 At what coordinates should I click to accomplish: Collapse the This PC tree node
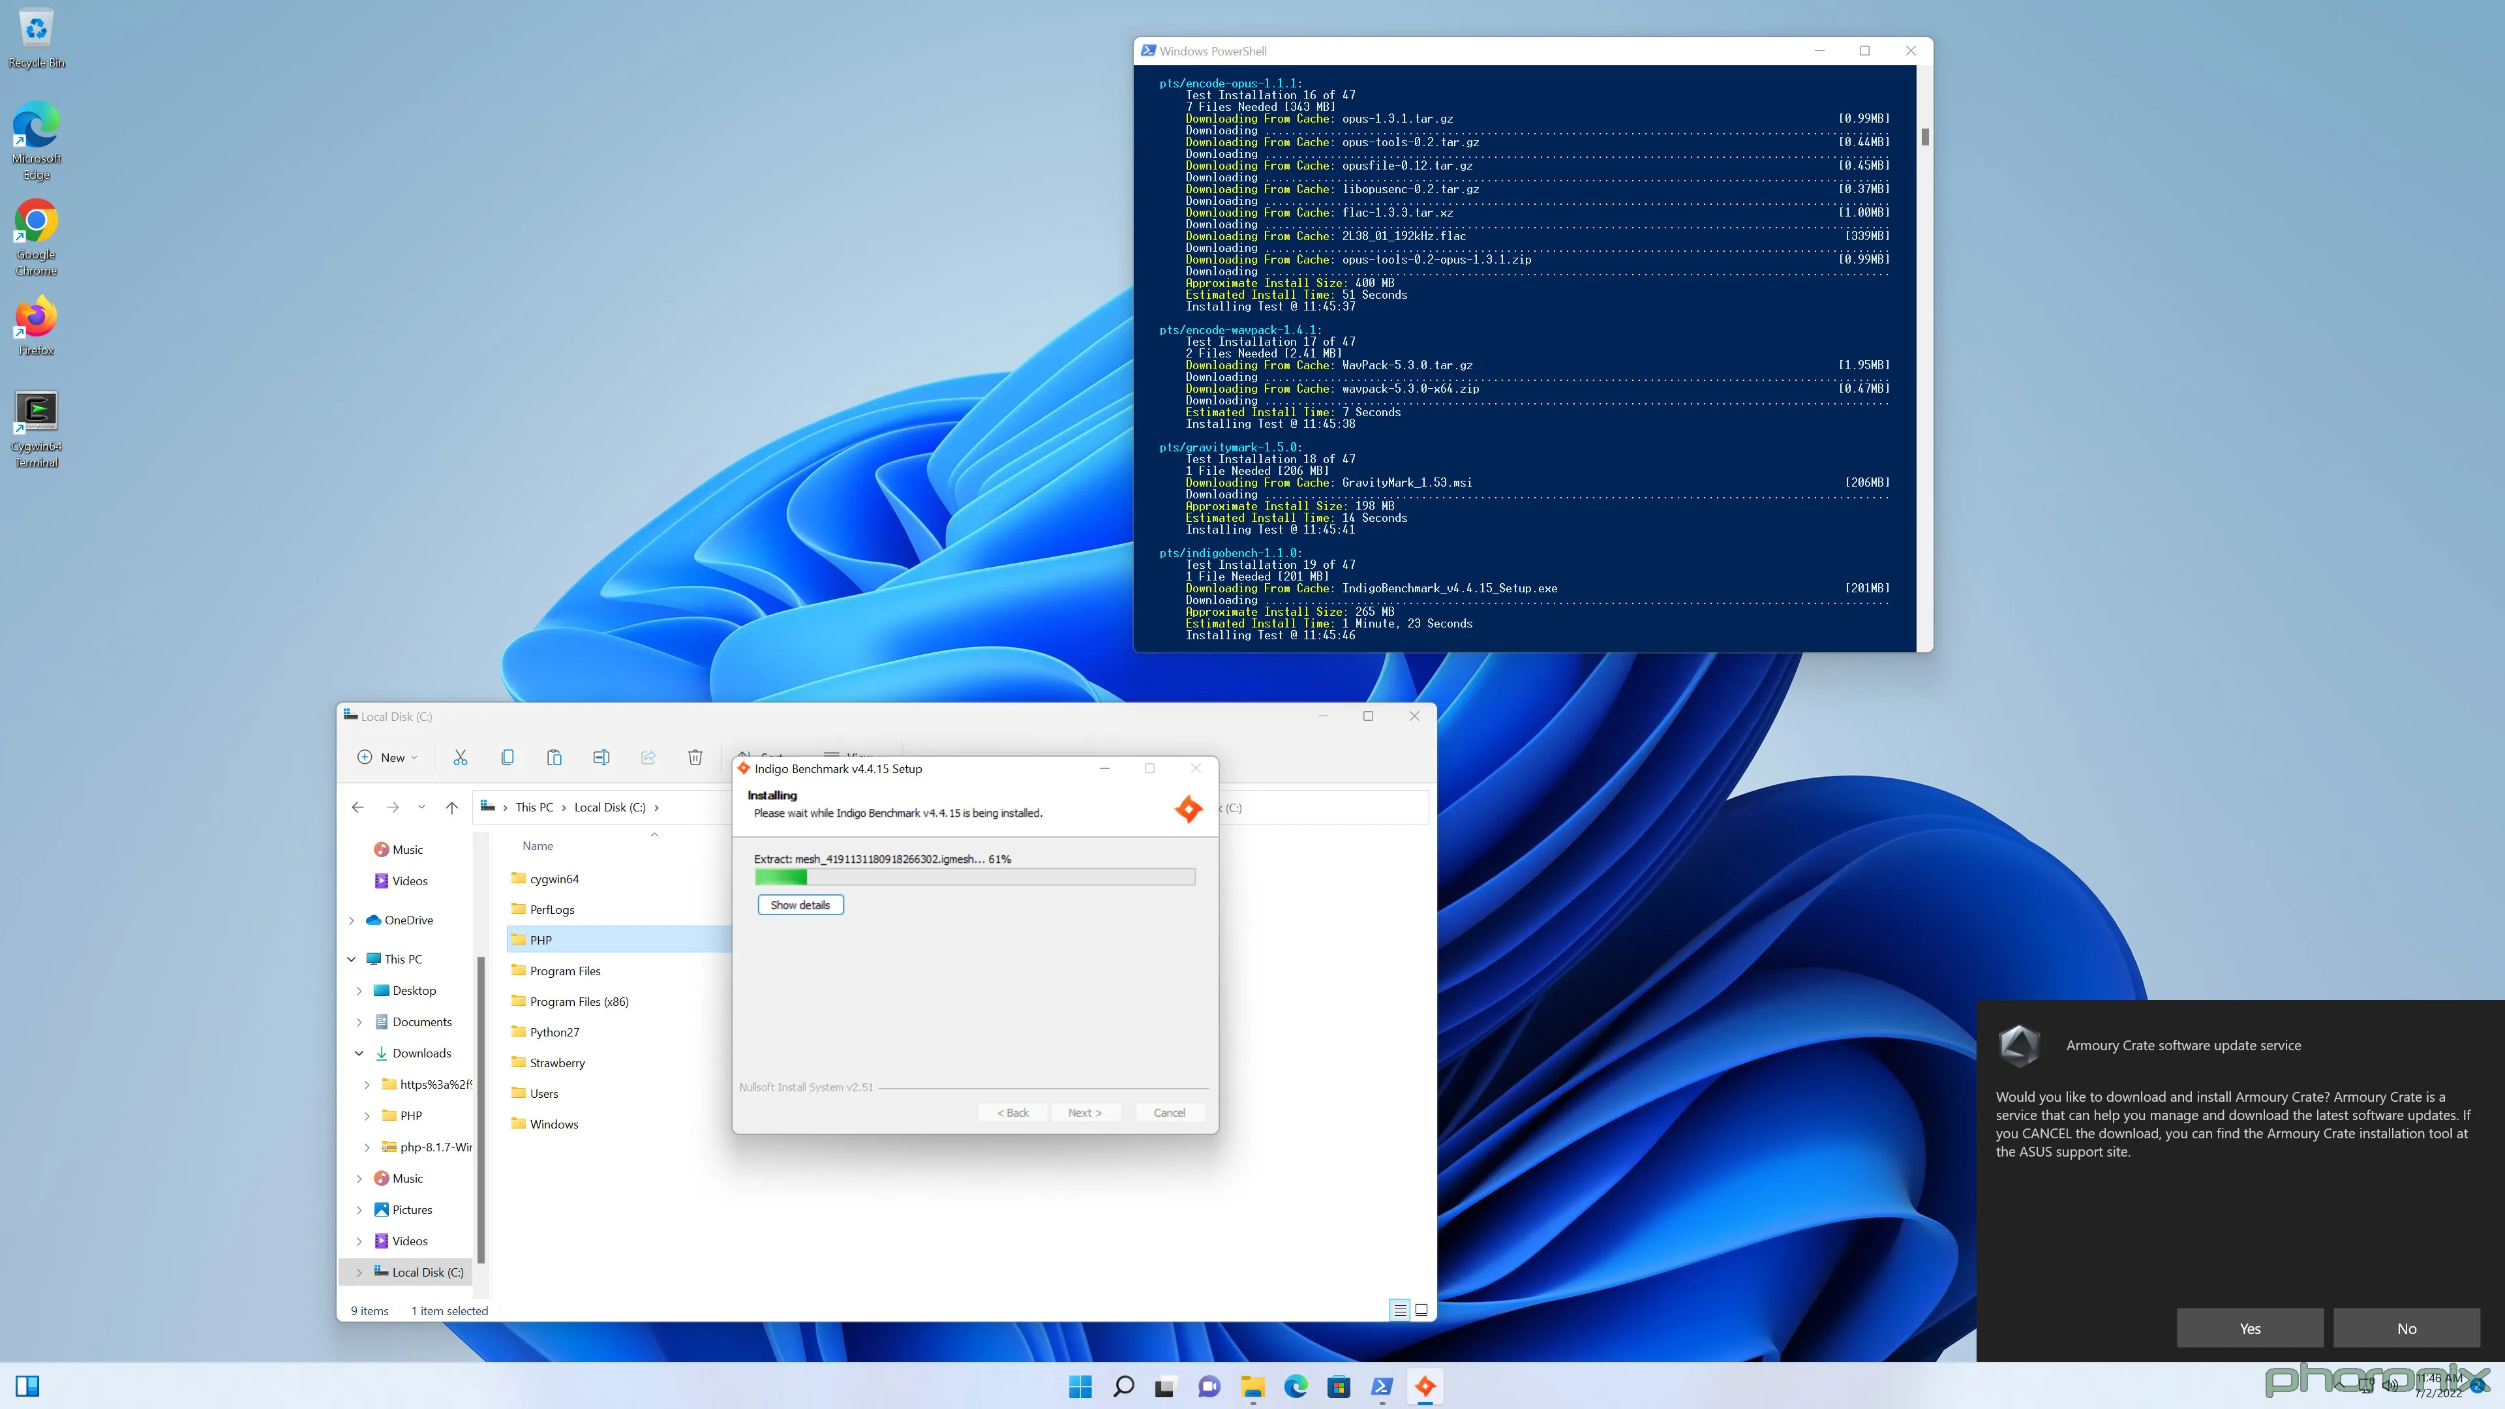[x=351, y=959]
